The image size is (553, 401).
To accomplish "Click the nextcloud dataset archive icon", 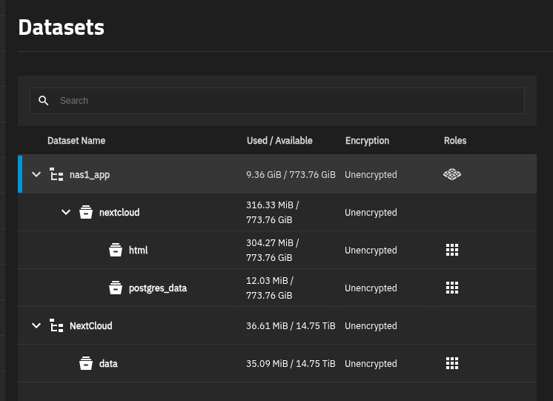I will pos(86,212).
